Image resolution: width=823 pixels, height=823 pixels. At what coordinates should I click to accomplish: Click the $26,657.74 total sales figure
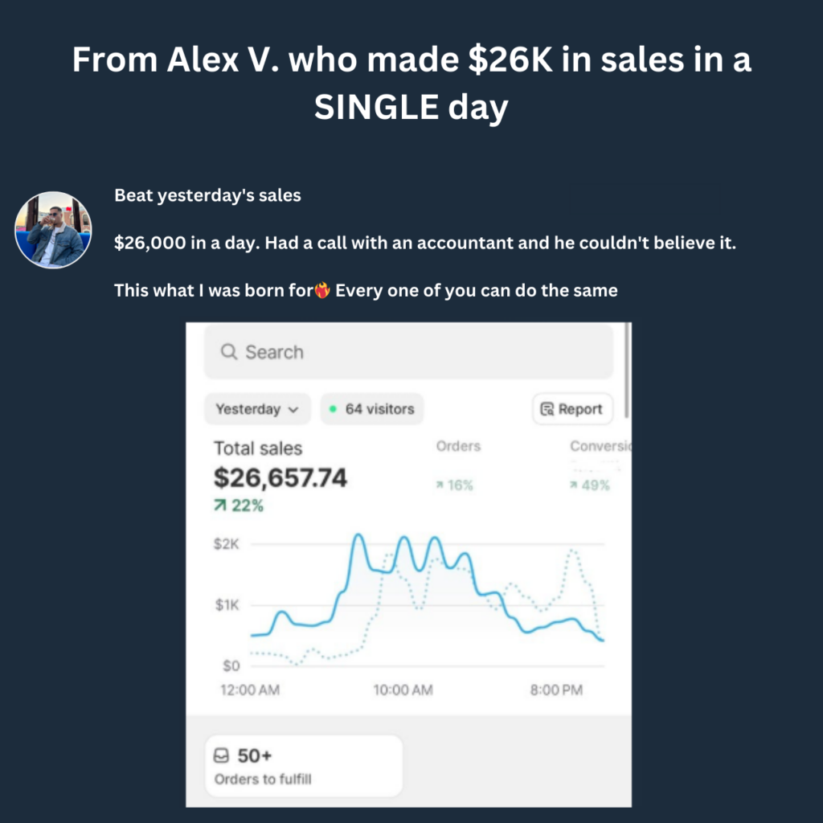pyautogui.click(x=280, y=478)
